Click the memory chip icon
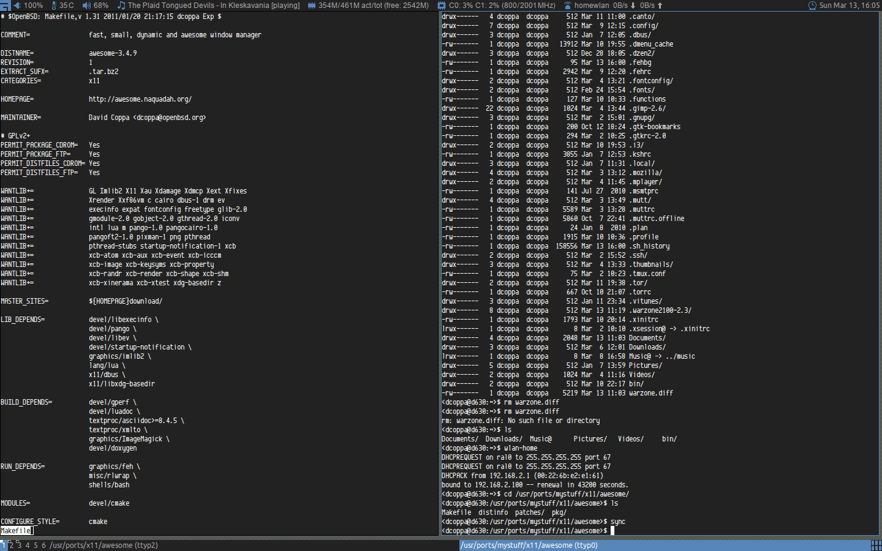Screen dimensions: 882x551 312,6
